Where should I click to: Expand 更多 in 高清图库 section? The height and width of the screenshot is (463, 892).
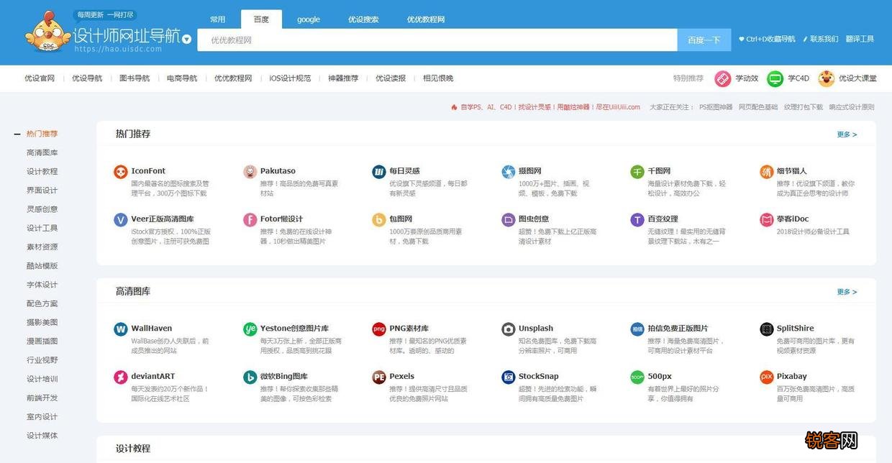[847, 292]
